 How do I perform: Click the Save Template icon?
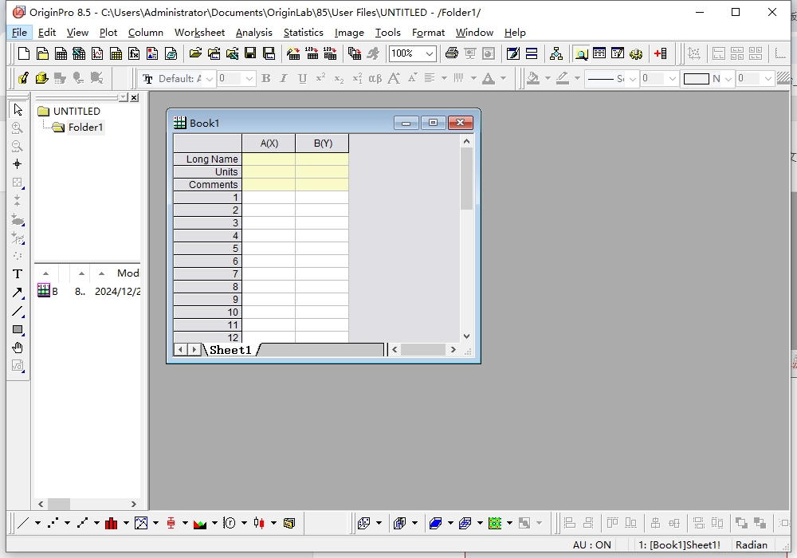269,53
